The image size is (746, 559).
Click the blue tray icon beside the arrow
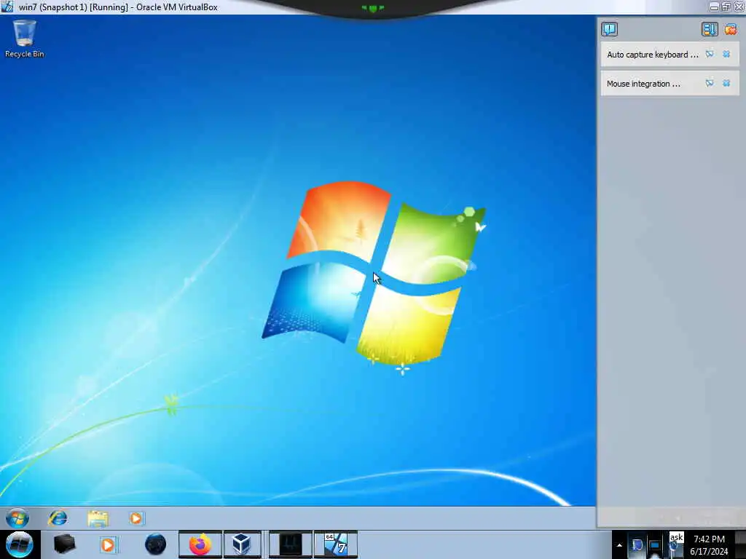pyautogui.click(x=637, y=545)
